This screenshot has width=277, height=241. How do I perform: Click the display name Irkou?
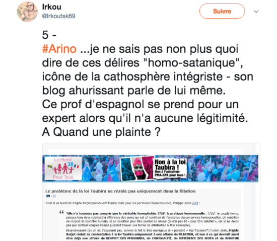pyautogui.click(x=51, y=7)
